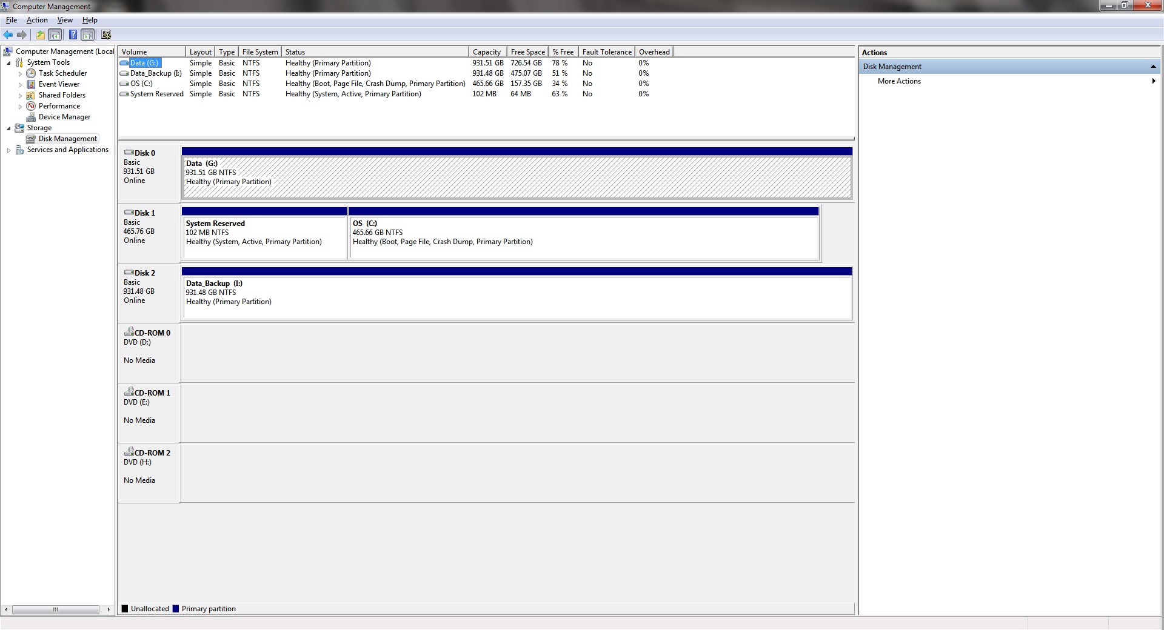Image resolution: width=1164 pixels, height=630 pixels.
Task: Open the File menu
Action: 12,20
